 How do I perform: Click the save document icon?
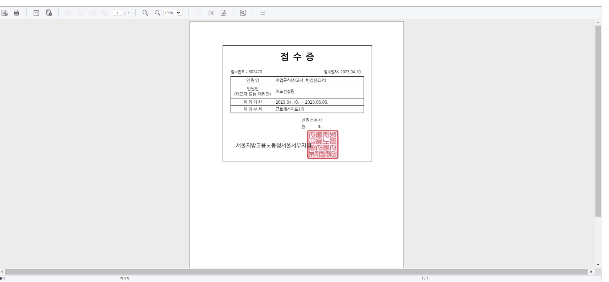point(5,13)
